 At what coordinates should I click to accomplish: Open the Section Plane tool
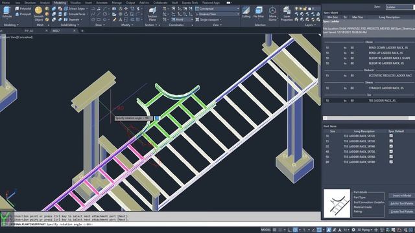click(152, 14)
